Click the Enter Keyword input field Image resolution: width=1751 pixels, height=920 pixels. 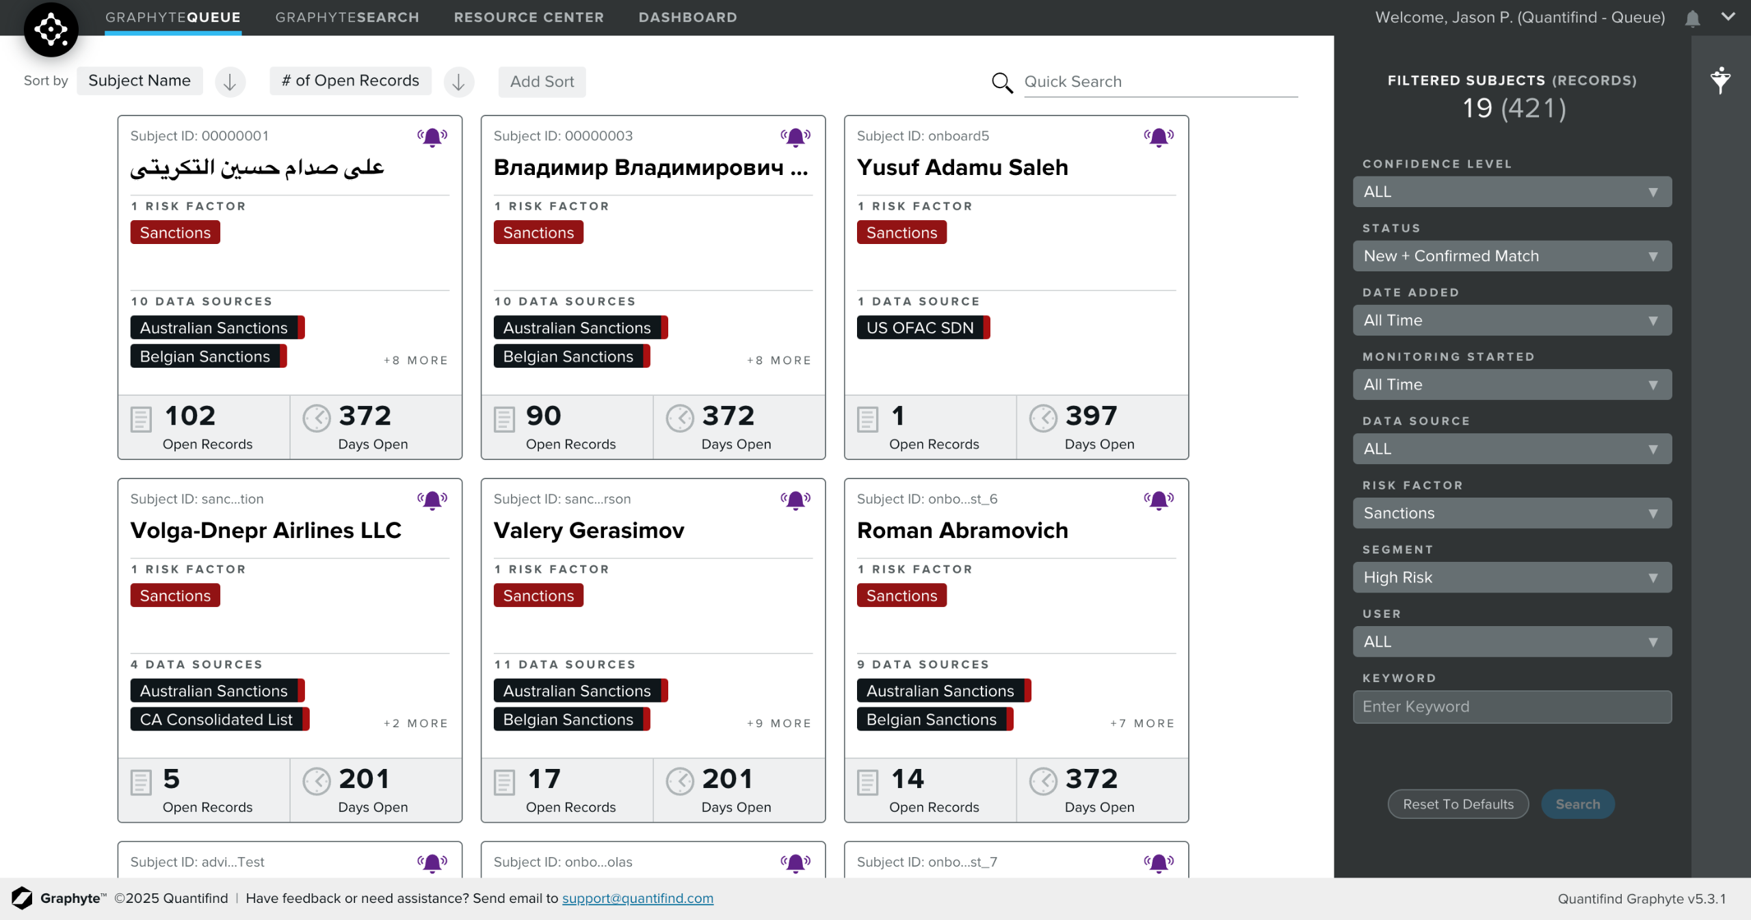tap(1512, 707)
